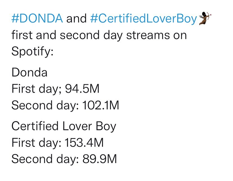This screenshot has width=233, height=181.
Task: Click the cupid emoji after the hashtag
Action: pyautogui.click(x=205, y=18)
